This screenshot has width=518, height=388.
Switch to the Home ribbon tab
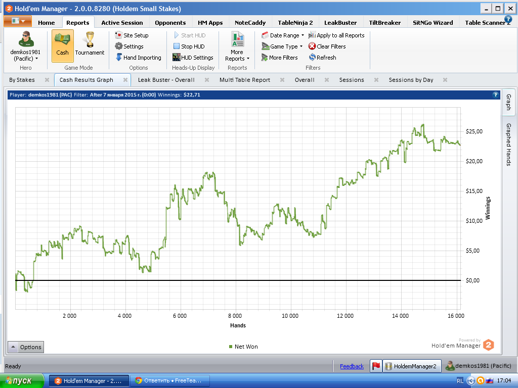[x=46, y=23]
